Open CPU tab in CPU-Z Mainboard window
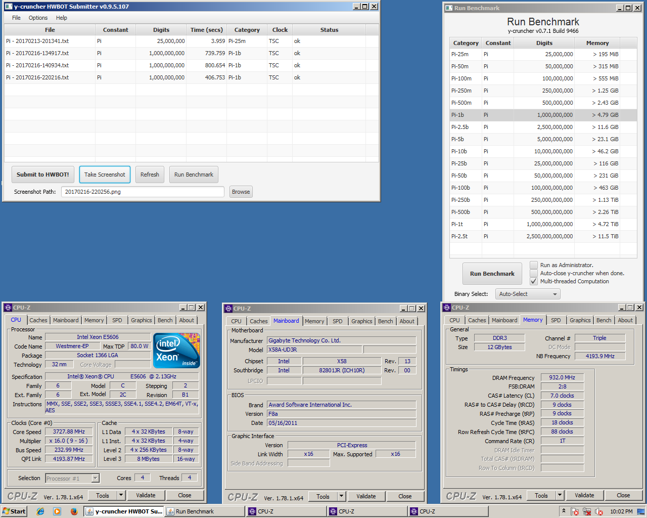Viewport: 647px width, 518px height. [x=236, y=321]
